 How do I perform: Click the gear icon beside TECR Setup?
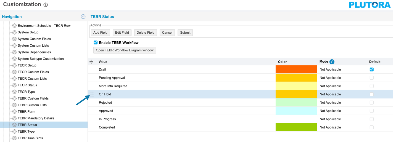click(x=14, y=65)
